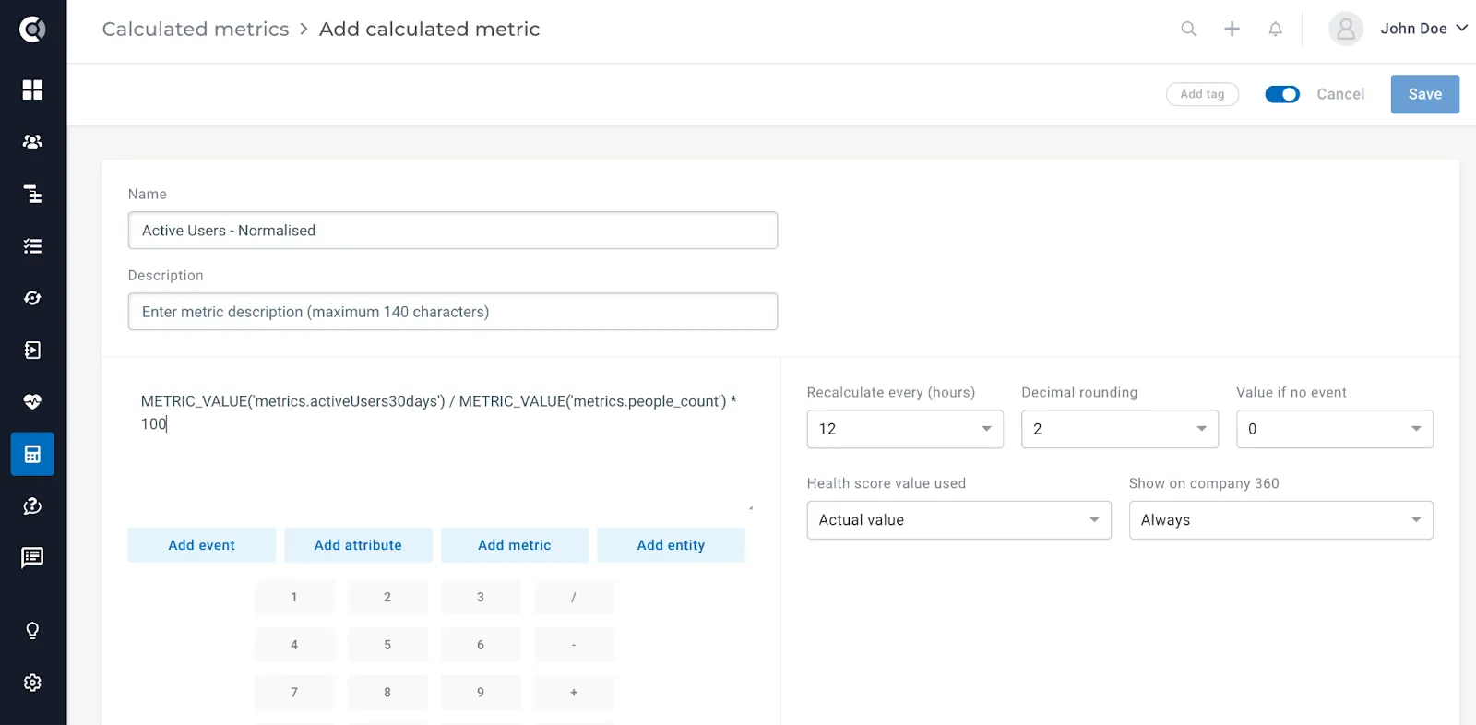The height and width of the screenshot is (725, 1476).
Task: Go to Calculated metrics breadcrumb
Action: tap(196, 29)
